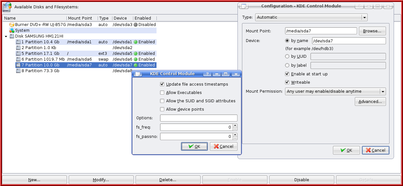The height and width of the screenshot is (186, 403).
Task: Open the Mount Permission dropdown
Action: (335, 91)
